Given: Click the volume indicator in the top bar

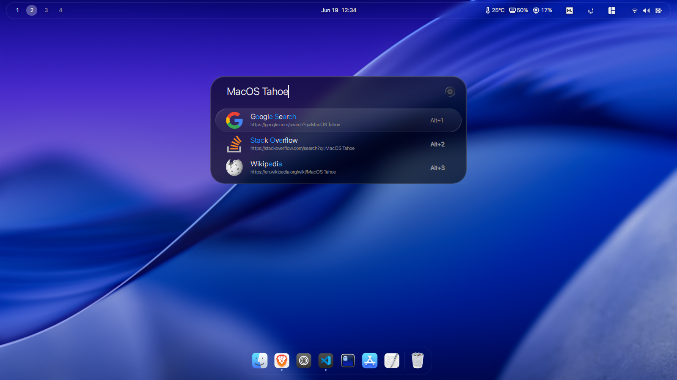Looking at the screenshot, I should [646, 10].
